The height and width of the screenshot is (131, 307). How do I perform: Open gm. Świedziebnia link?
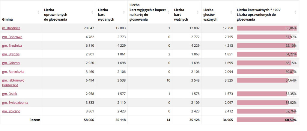pyautogui.click(x=15, y=103)
